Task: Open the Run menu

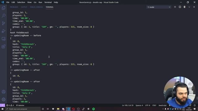Action: (40, 2)
